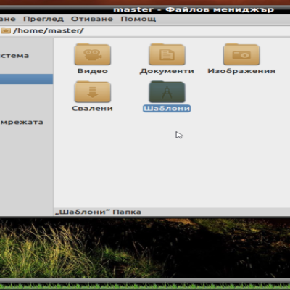Click the status bar text „Шаблони“ Папка

click(x=98, y=212)
